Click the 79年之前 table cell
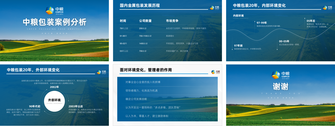 (124, 28)
